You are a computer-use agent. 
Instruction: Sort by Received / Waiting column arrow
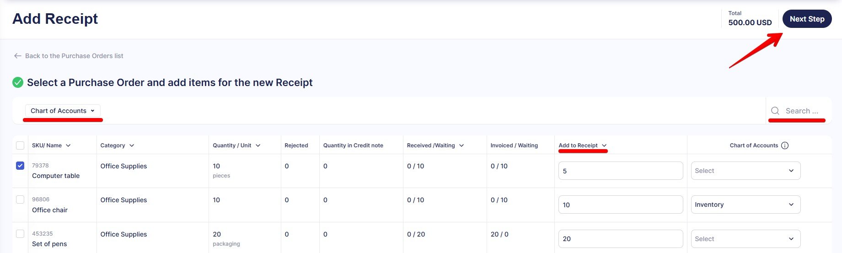(461, 145)
